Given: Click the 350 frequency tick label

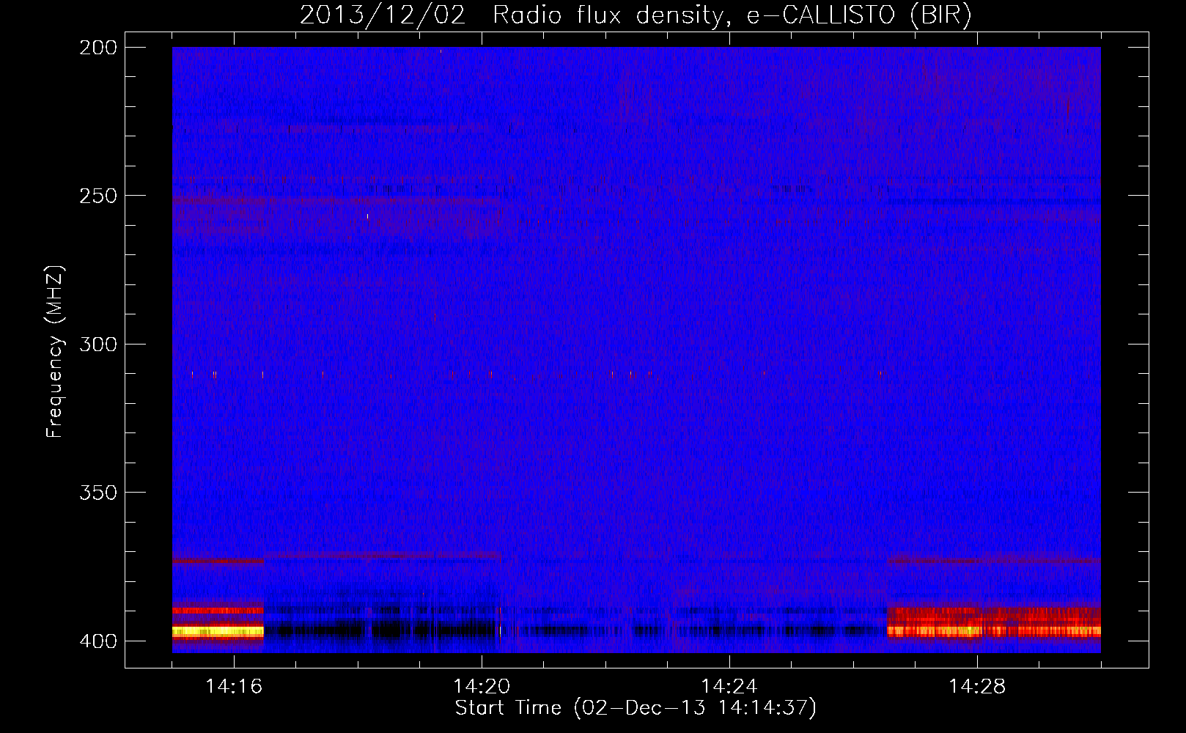Looking at the screenshot, I should (x=98, y=493).
